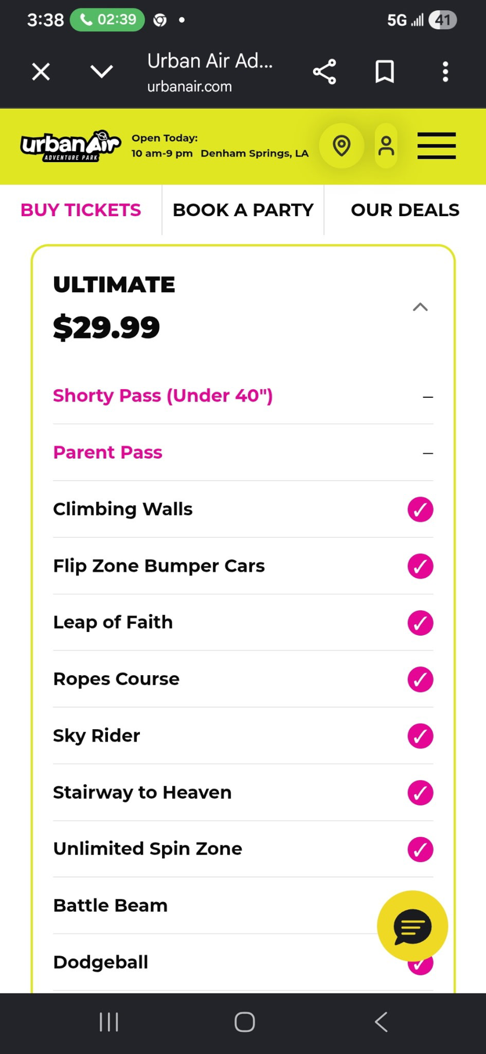
Task: Open the location pin icon
Action: pyautogui.click(x=341, y=145)
